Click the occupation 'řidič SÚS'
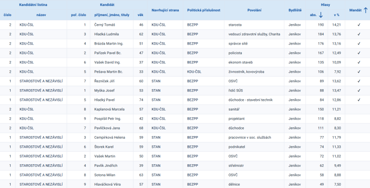This screenshot has height=188, width=370. pyautogui.click(x=236, y=90)
